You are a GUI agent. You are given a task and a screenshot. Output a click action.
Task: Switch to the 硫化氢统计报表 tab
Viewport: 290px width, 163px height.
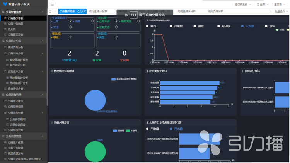98,12
